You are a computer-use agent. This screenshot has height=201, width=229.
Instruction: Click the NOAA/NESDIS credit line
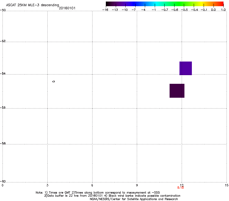pyautogui.click(x=134, y=199)
